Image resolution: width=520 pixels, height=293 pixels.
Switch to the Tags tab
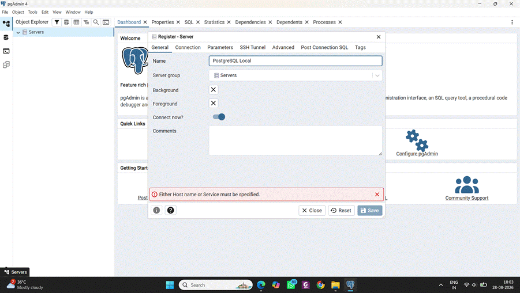click(360, 47)
